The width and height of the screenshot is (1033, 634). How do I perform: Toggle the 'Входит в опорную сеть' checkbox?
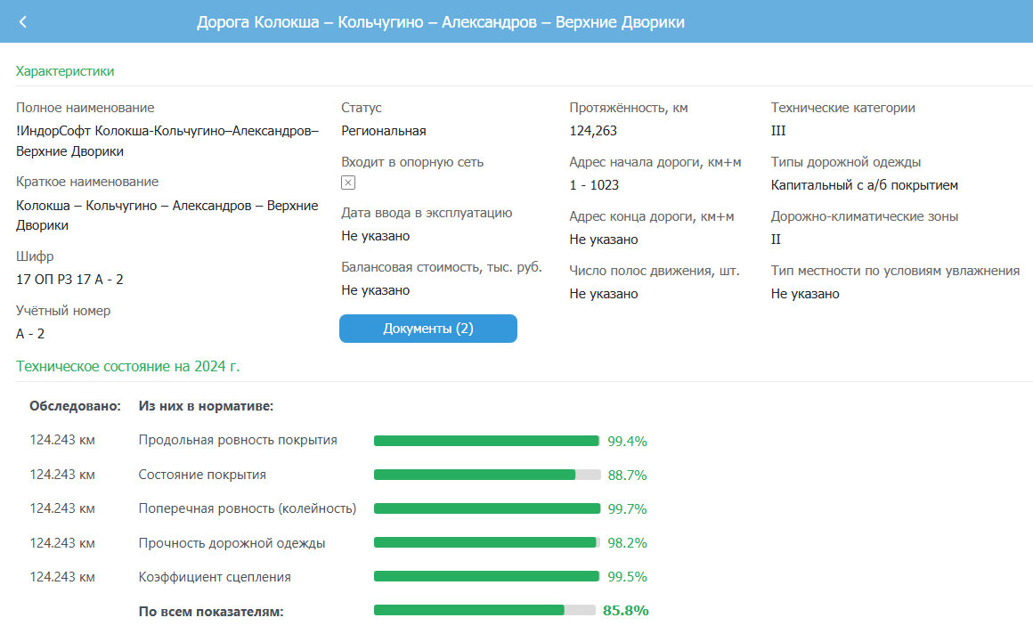(x=348, y=183)
